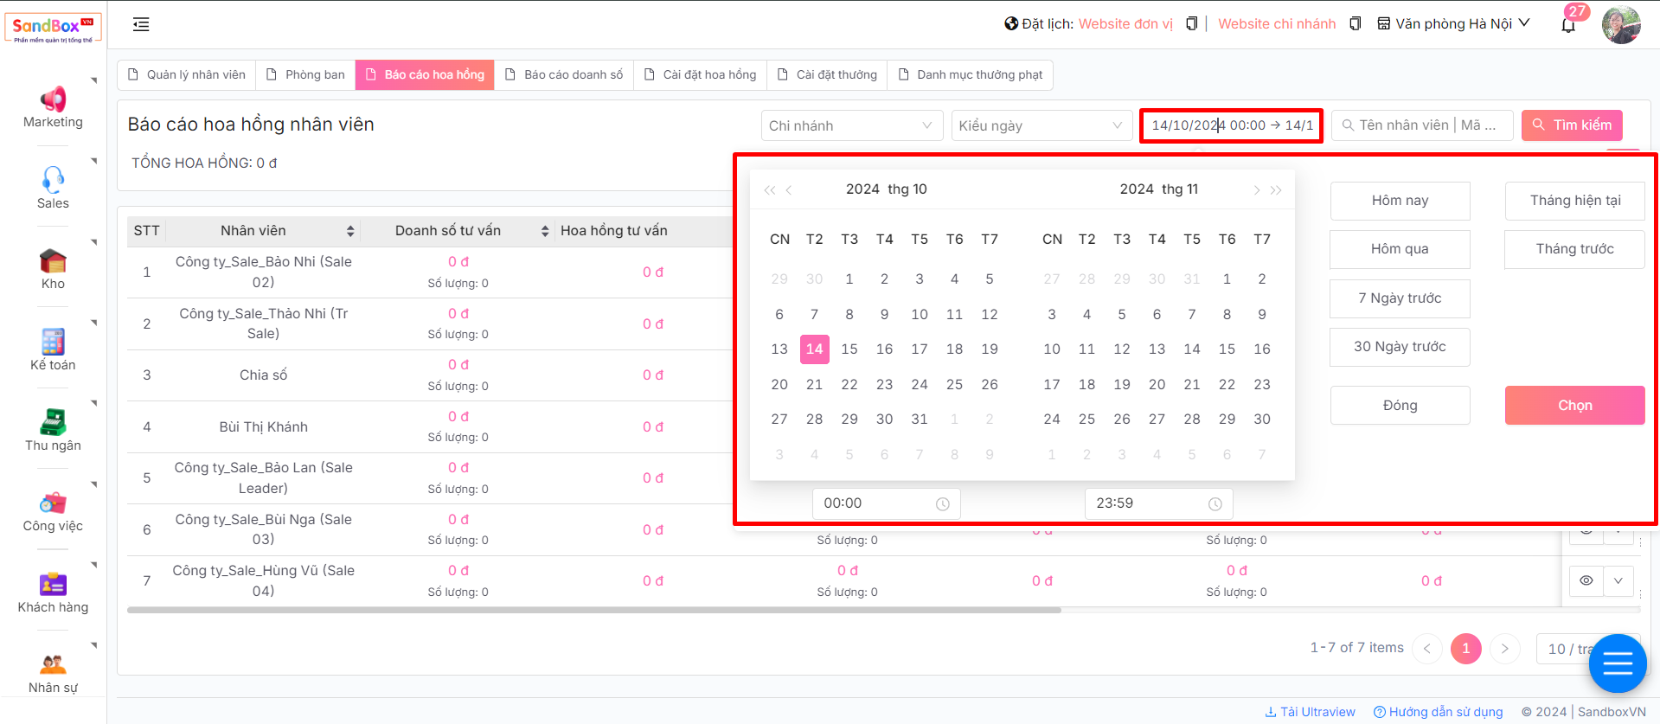
Task: Click the Chọn button in date picker
Action: point(1574,405)
